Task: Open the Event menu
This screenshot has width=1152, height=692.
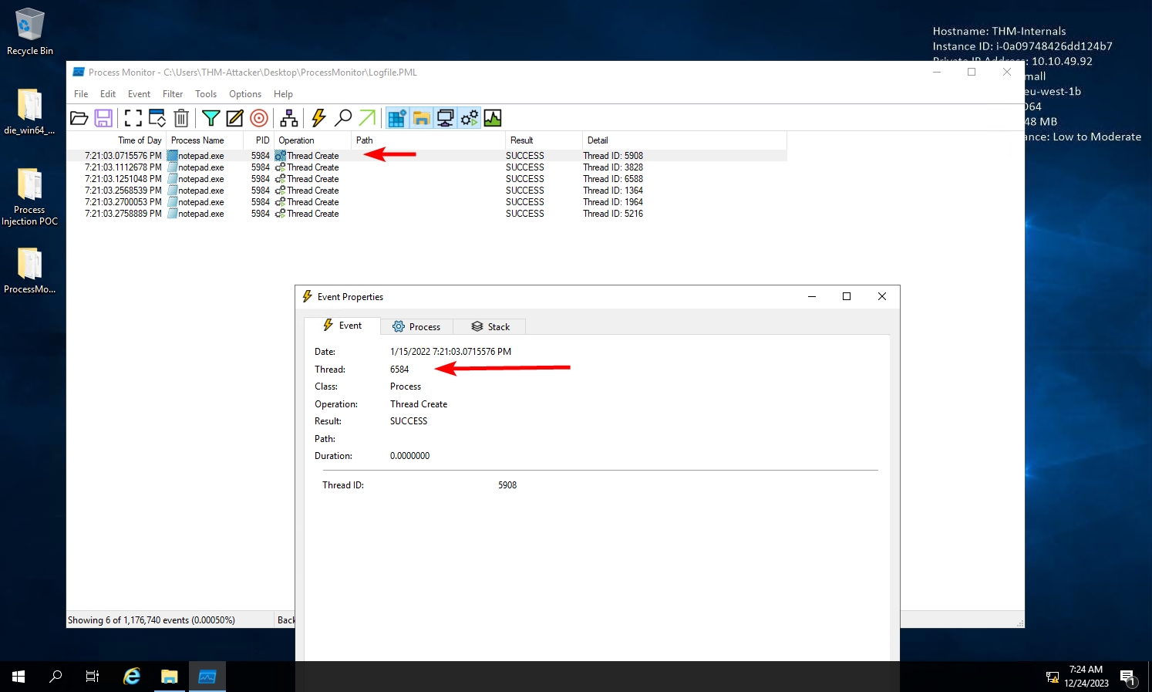Action: tap(139, 94)
